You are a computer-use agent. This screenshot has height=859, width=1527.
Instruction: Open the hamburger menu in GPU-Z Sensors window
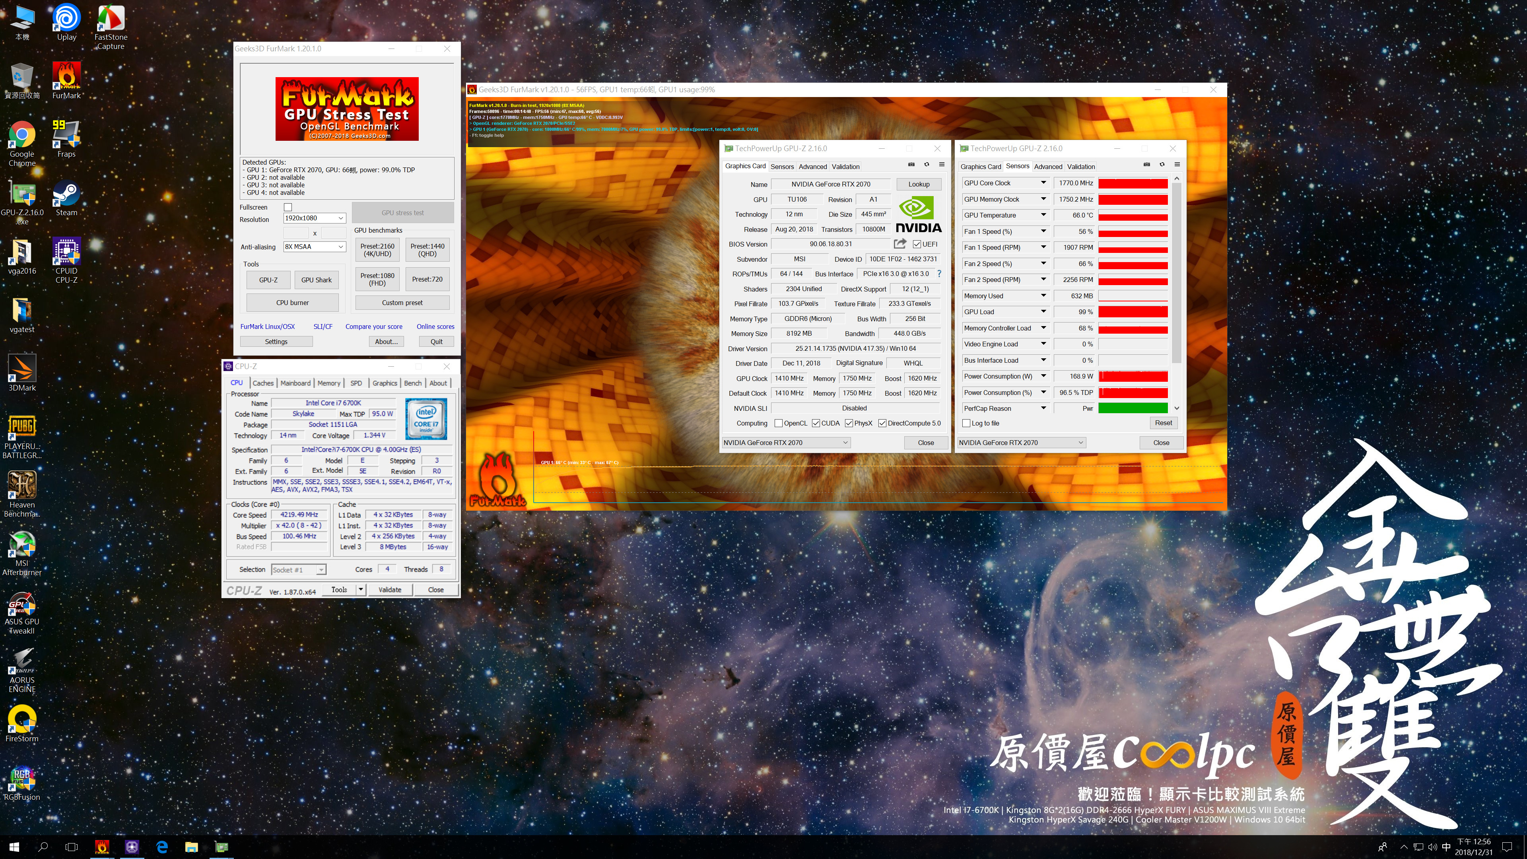pyautogui.click(x=1177, y=165)
